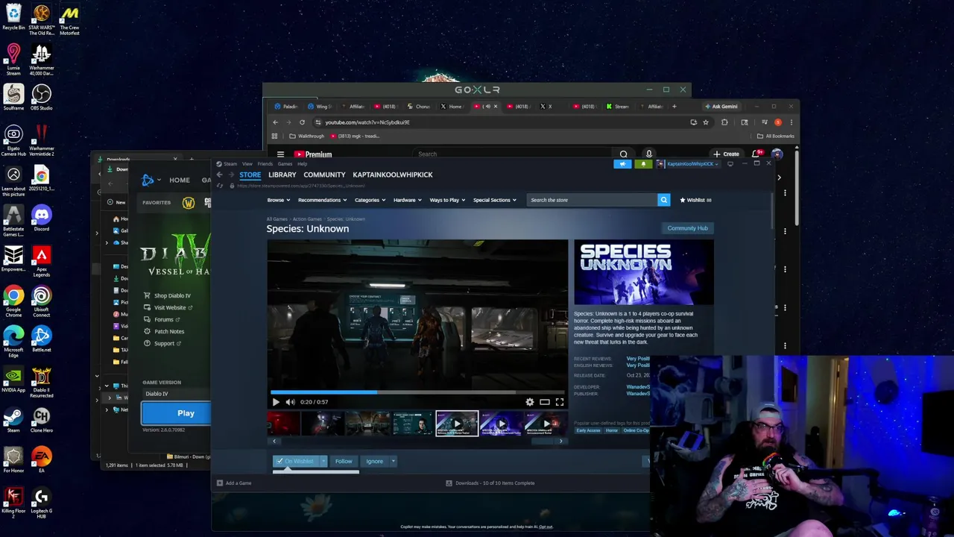Image resolution: width=954 pixels, height=537 pixels.
Task: Open Steam LIBRARY tab
Action: click(x=282, y=175)
